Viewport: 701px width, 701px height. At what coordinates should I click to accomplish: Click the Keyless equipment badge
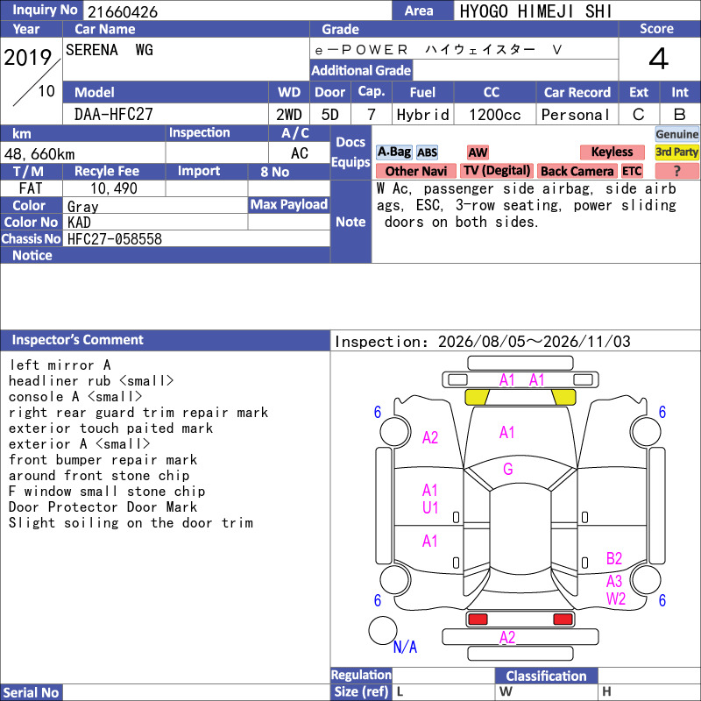pyautogui.click(x=612, y=152)
